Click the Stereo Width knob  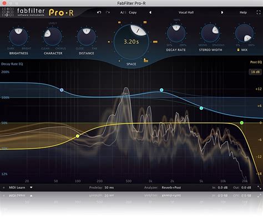pos(210,33)
